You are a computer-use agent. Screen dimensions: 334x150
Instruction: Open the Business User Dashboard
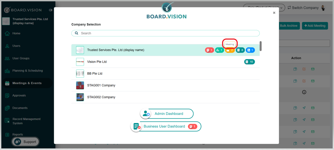click(166, 126)
